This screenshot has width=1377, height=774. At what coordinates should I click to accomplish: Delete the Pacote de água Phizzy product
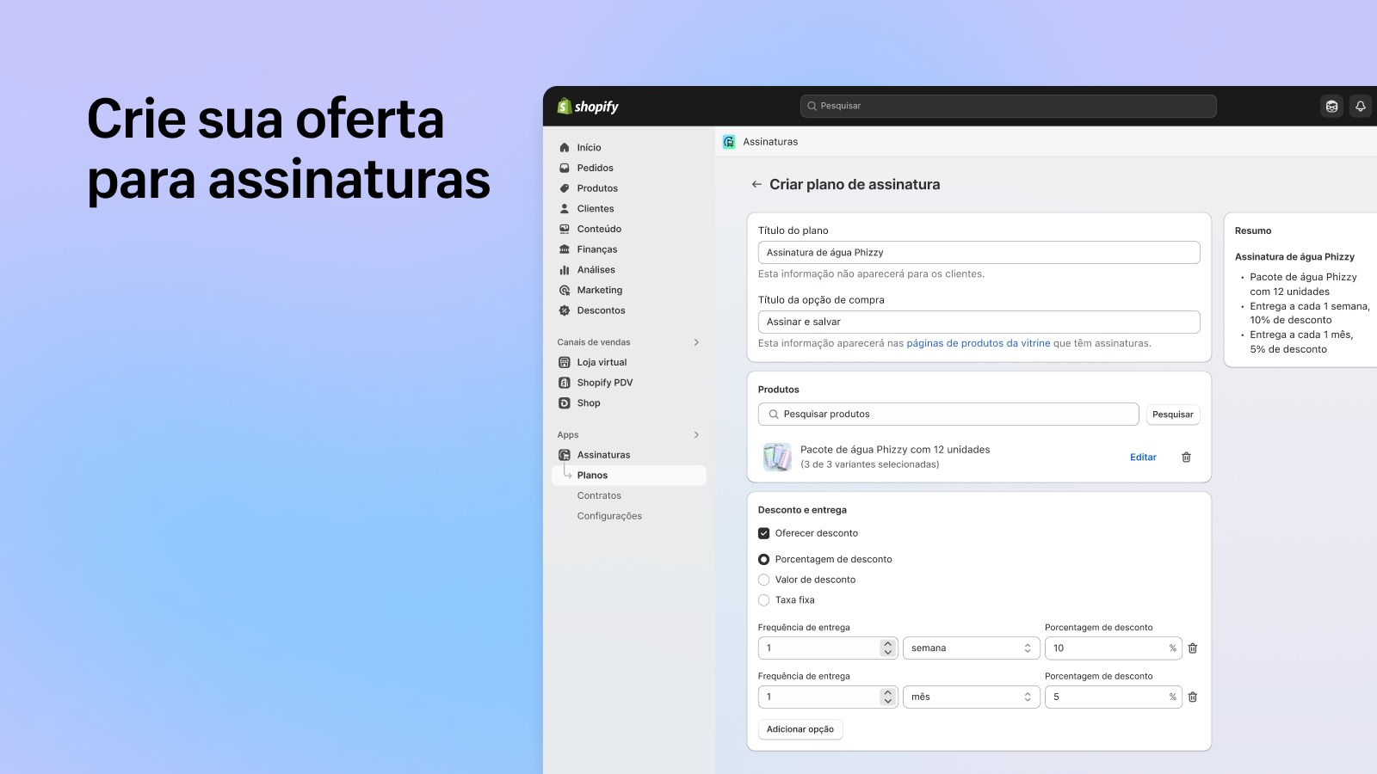click(1186, 458)
